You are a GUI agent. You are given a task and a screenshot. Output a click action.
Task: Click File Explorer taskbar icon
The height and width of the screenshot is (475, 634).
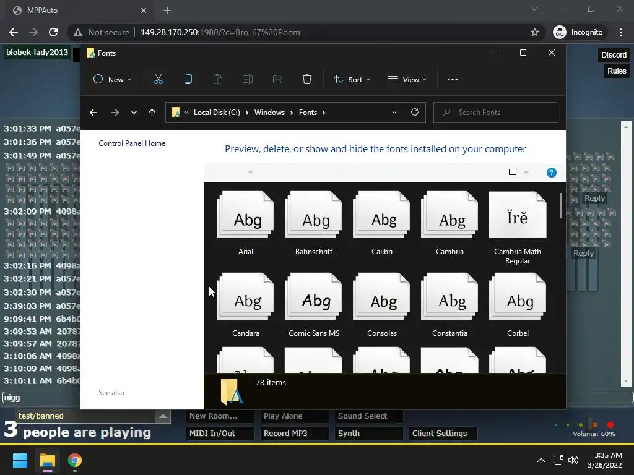[47, 460]
